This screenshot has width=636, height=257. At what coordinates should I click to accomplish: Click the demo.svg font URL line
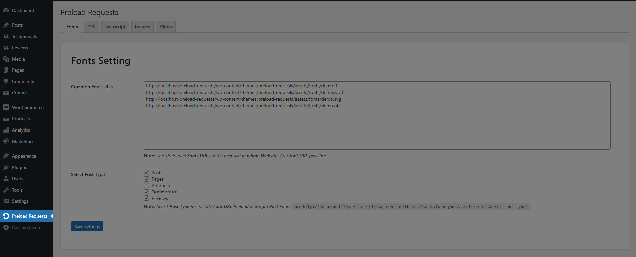[243, 99]
